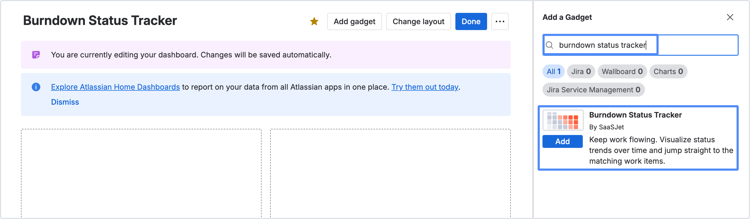The image size is (750, 219).
Task: Select the Jira Service Management filter
Action: [x=593, y=90]
